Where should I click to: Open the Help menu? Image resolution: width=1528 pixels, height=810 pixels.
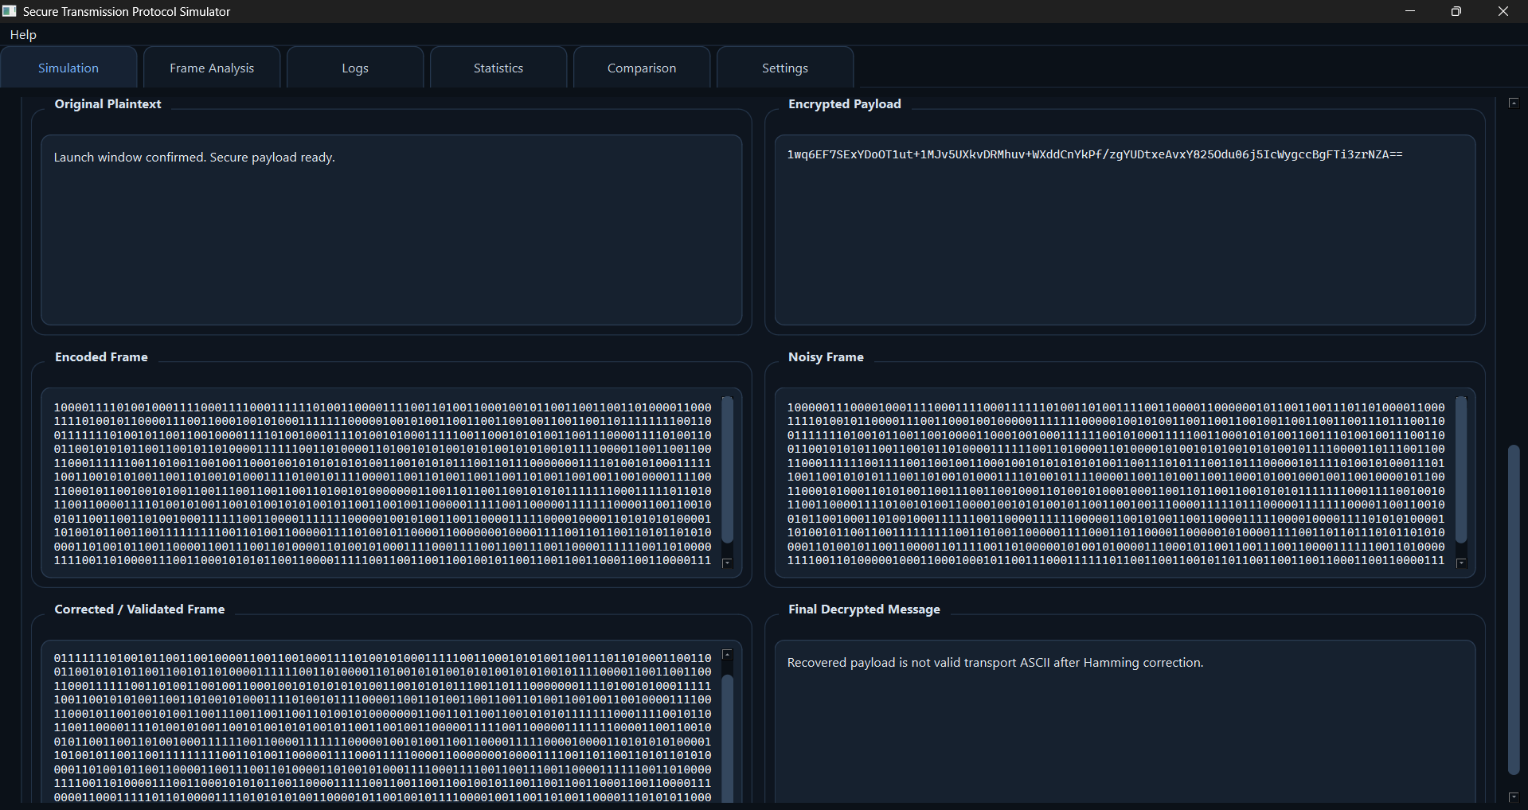[x=23, y=35]
